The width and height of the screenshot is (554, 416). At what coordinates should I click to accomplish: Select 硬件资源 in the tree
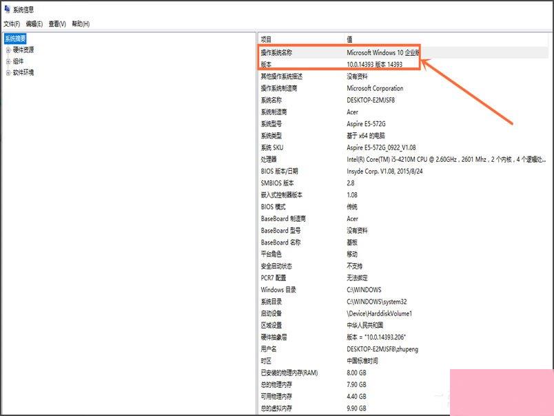(23, 50)
